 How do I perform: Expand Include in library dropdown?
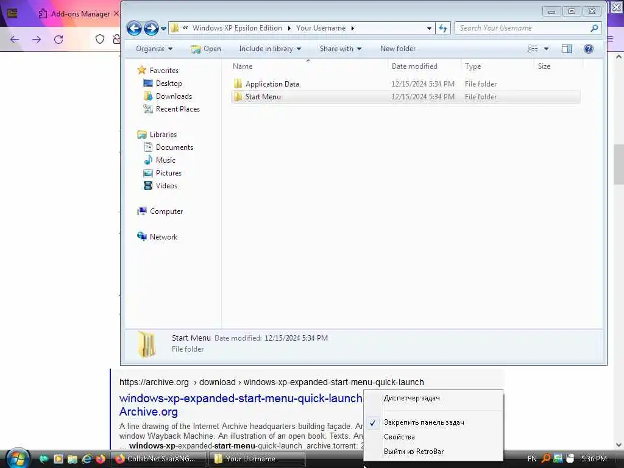point(270,49)
